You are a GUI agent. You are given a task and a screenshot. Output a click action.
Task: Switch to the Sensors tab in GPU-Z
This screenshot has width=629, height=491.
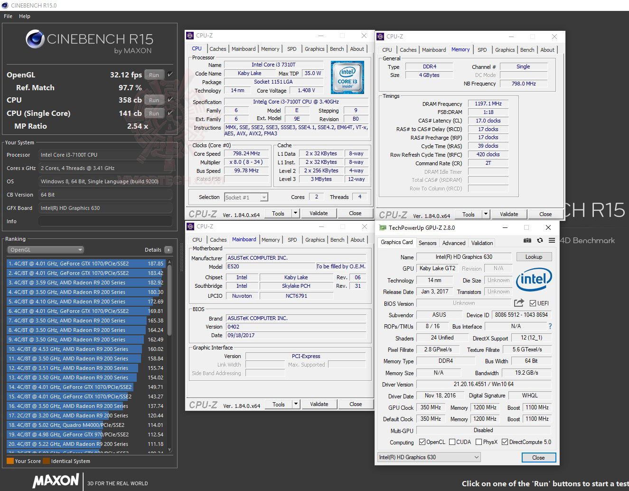click(427, 243)
